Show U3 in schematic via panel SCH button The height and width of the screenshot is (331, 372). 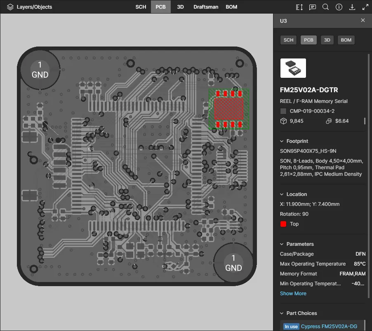[288, 40]
